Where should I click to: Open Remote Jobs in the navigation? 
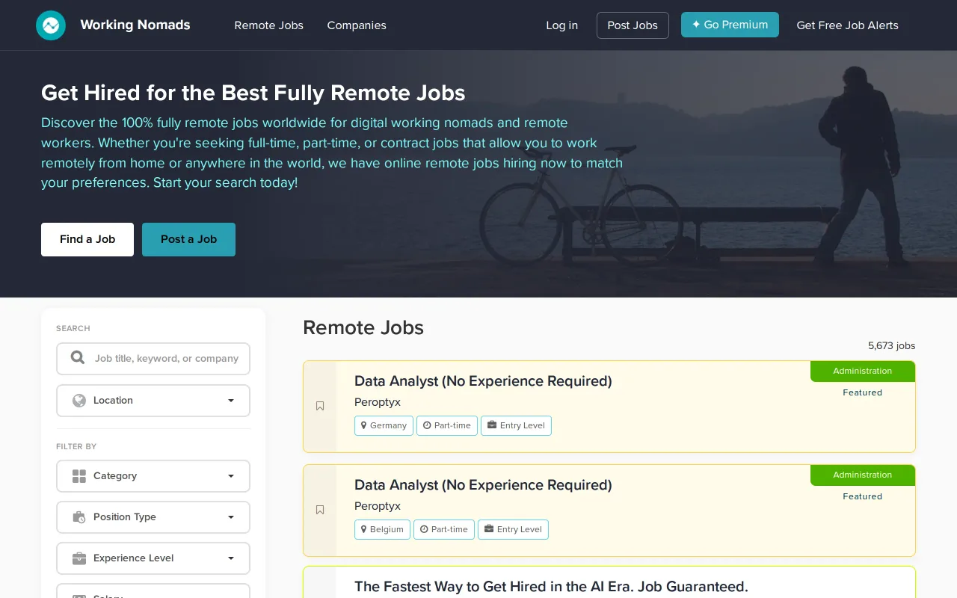269,25
